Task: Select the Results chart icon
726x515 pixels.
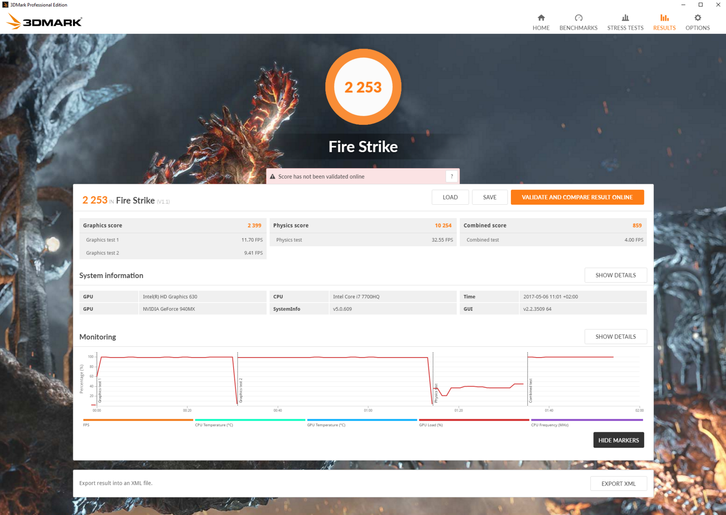Action: tap(664, 18)
